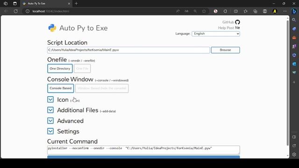Click the sidebar open-link external icon
Image resolution: width=299 pixels, height=168 pixels.
point(294,146)
